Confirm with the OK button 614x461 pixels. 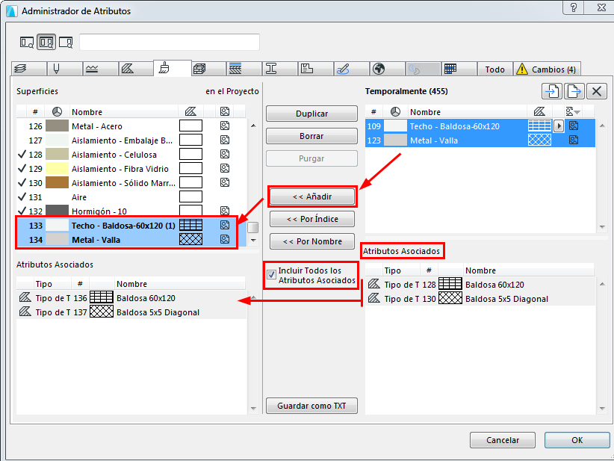point(577,440)
